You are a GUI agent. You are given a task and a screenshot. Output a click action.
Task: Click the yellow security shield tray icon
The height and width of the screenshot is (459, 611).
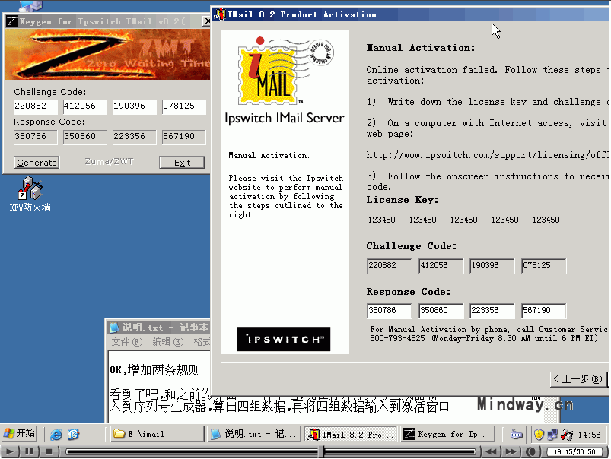538,434
